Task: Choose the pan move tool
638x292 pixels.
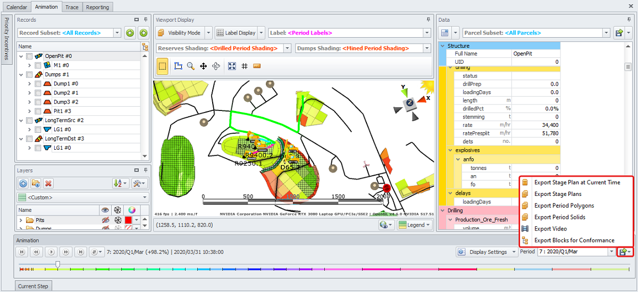Action: (x=203, y=66)
